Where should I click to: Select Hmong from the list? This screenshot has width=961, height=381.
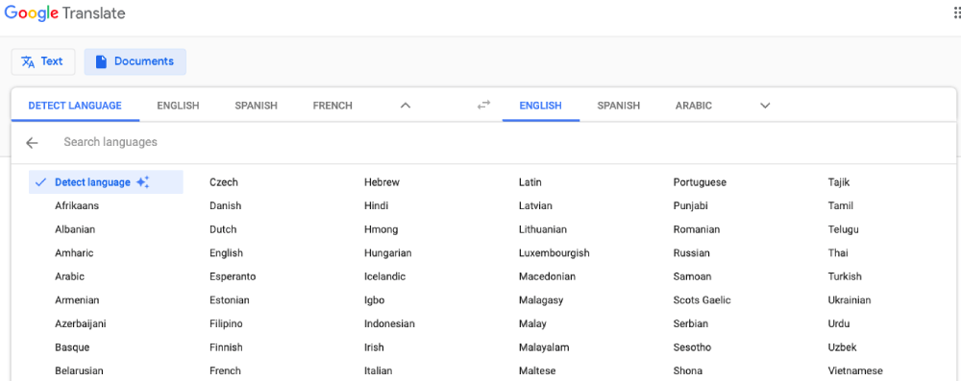(x=382, y=229)
